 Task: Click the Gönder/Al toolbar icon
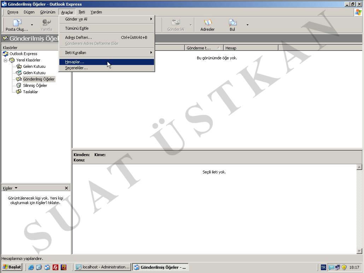(x=176, y=23)
